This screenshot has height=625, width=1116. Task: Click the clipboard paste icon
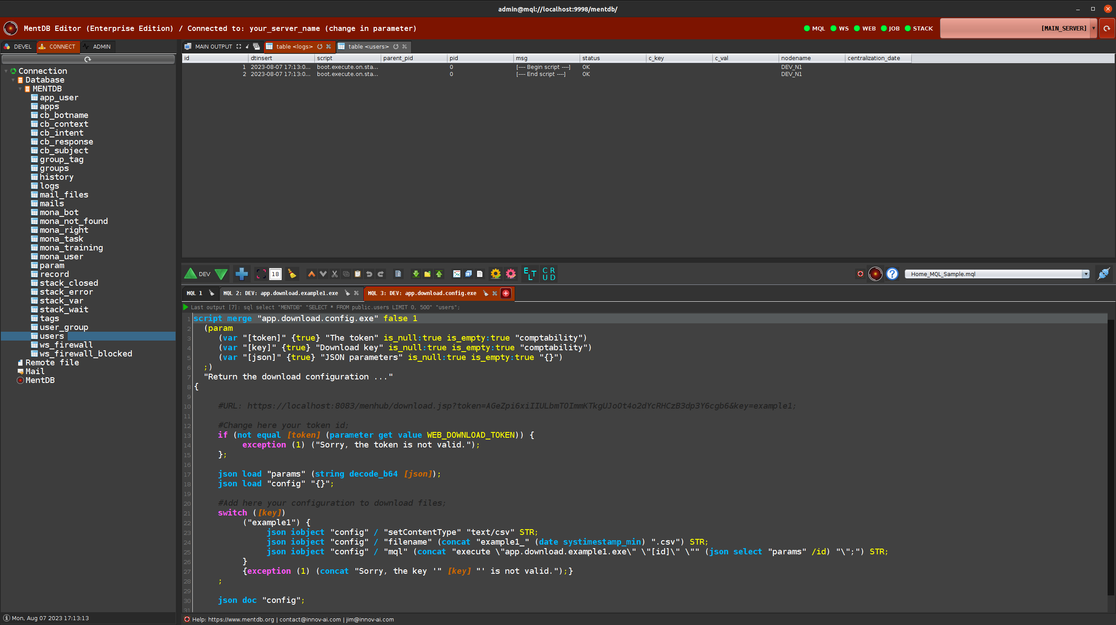pos(358,274)
